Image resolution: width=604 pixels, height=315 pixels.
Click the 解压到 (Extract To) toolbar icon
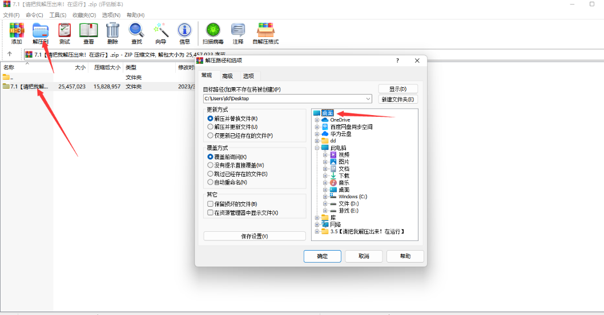(41, 34)
